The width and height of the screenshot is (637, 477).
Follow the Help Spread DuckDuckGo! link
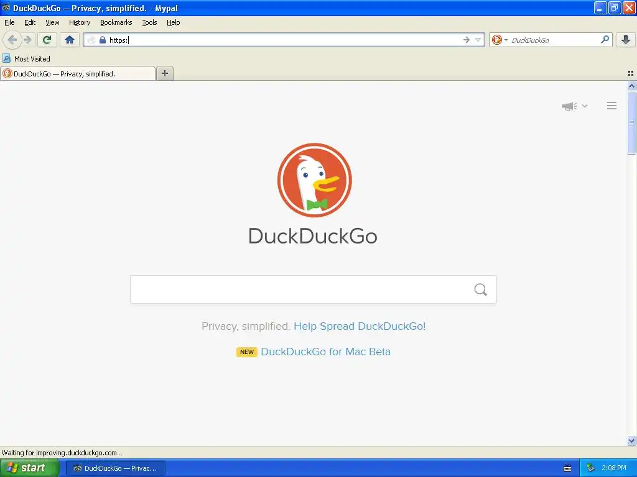[x=360, y=327]
